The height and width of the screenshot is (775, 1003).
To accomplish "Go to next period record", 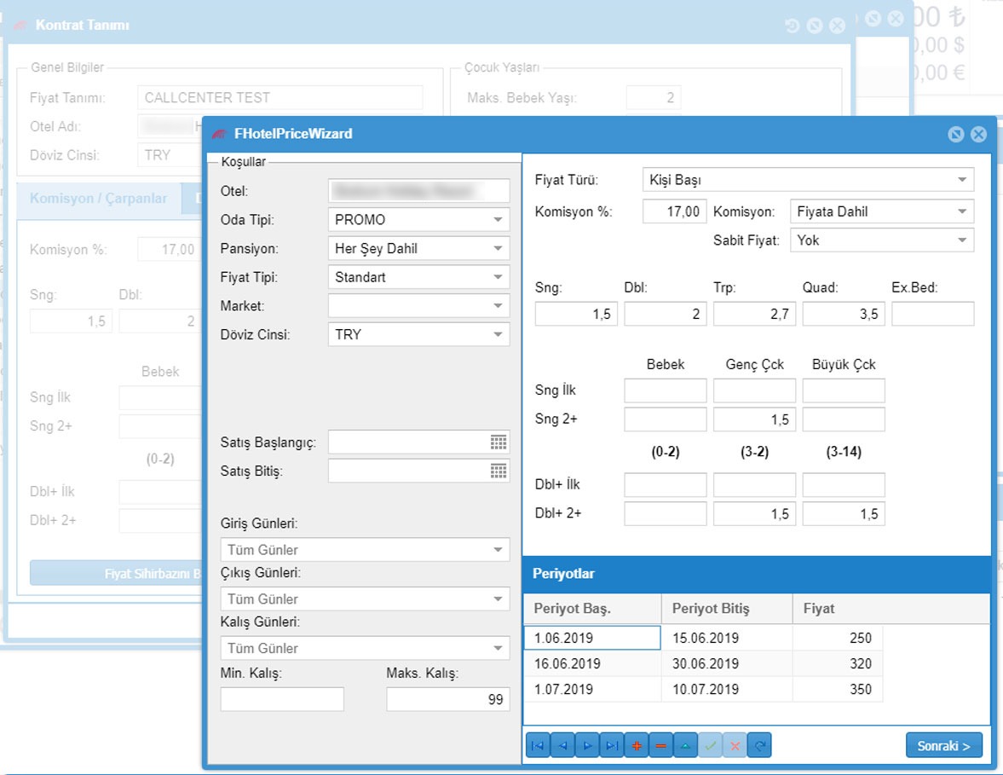I will 587,745.
